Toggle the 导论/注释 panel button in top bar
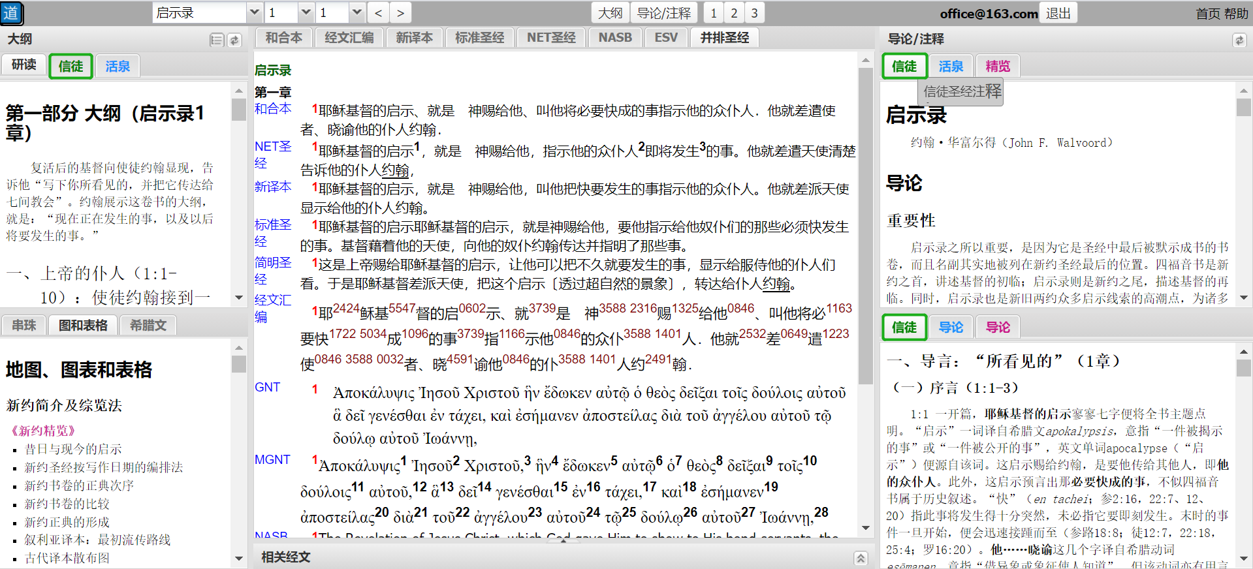Image resolution: width=1253 pixels, height=569 pixels. pos(663,13)
